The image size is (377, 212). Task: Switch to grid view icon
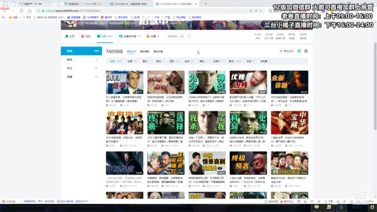(299, 51)
